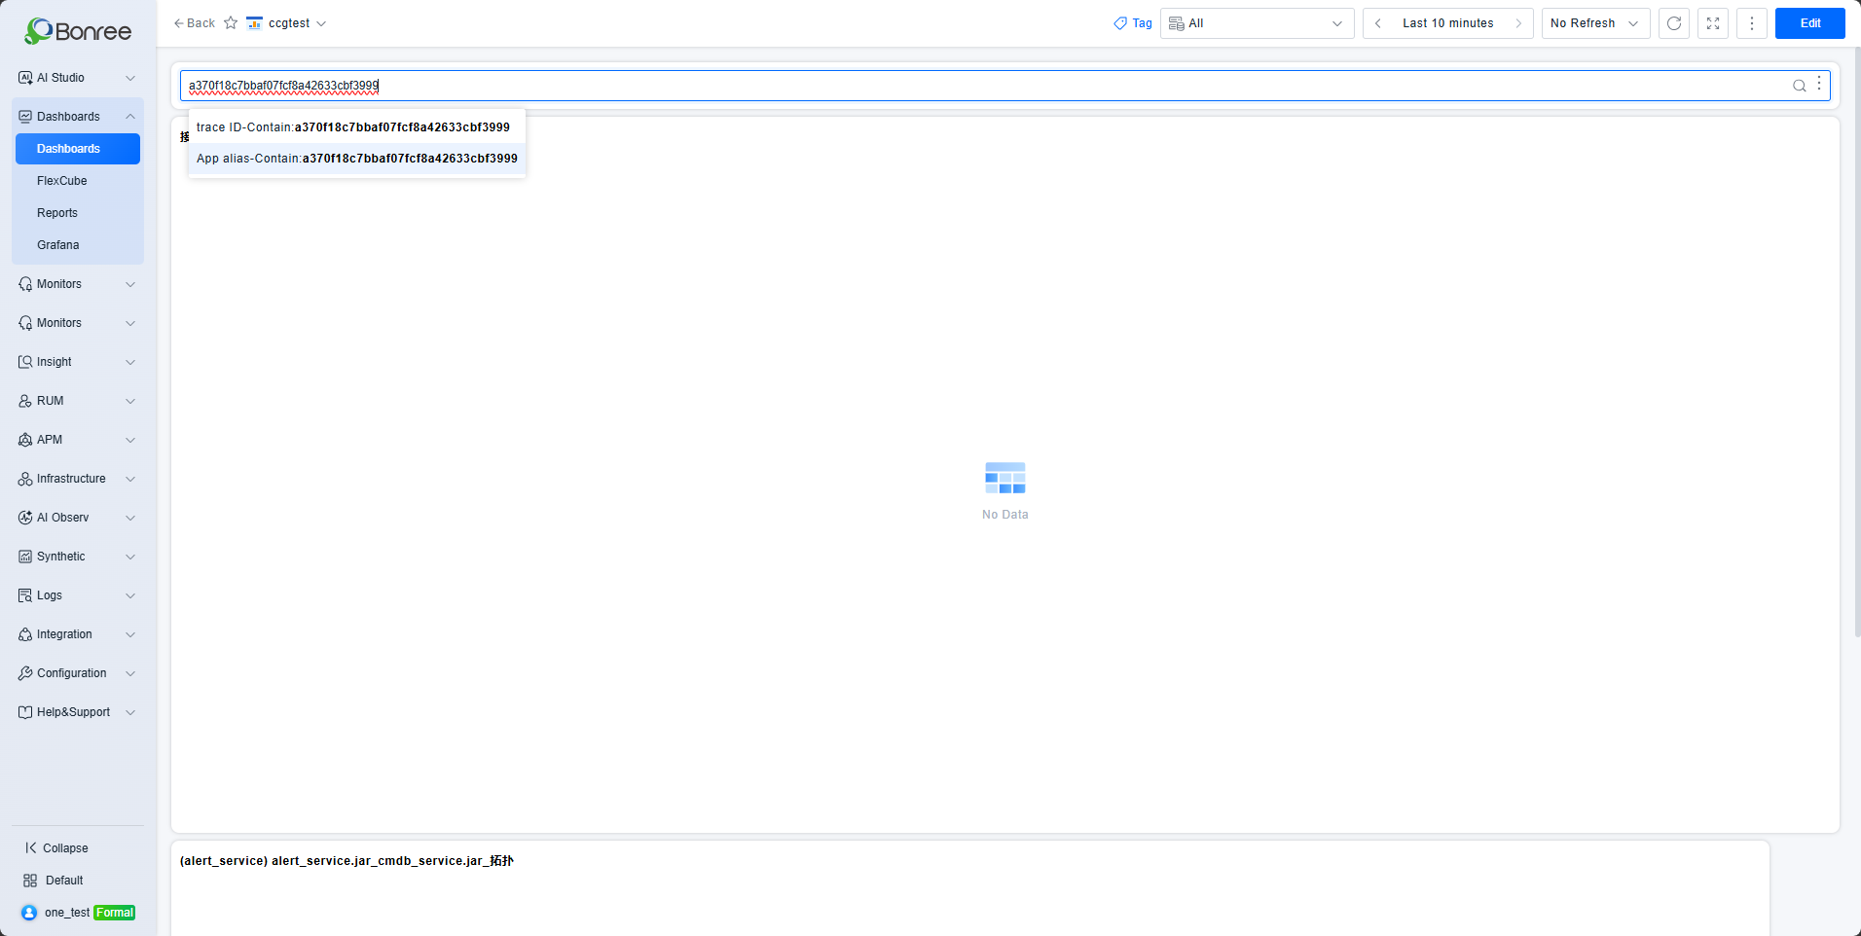This screenshot has height=936, width=1861.
Task: Go to previous time range arrow
Action: 1378,23
